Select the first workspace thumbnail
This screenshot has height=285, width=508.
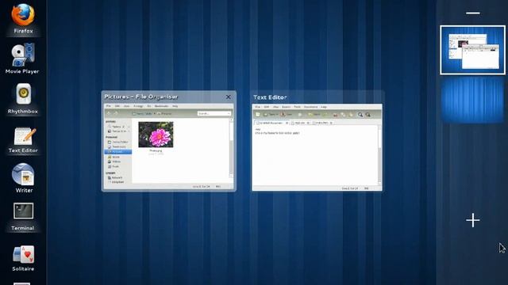coord(472,50)
